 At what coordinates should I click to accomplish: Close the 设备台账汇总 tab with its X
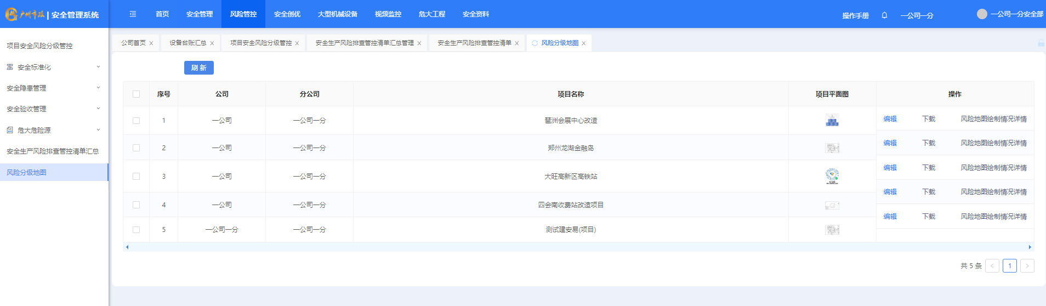(212, 43)
